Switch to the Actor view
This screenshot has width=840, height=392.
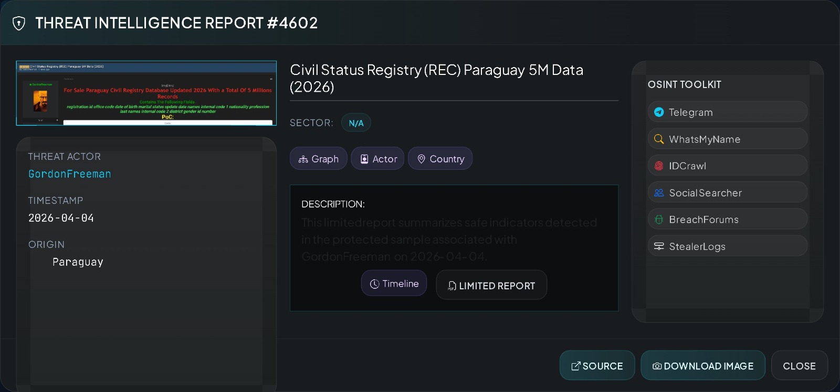(x=377, y=159)
